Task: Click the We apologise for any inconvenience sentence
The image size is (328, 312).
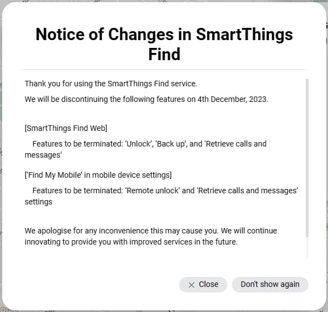Action: pyautogui.click(x=122, y=231)
